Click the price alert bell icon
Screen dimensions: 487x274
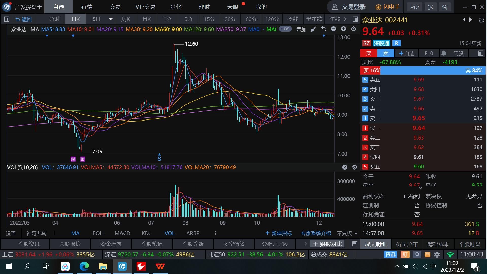click(444, 53)
